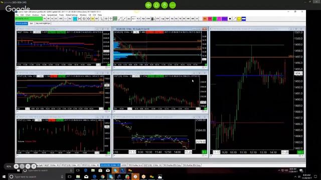Image resolution: width=321 pixels, height=180 pixels.
Task: Click the small black square toolbar icon
Action: click(230, 19)
